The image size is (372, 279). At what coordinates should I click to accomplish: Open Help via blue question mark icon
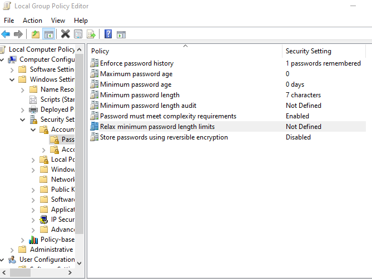click(108, 34)
